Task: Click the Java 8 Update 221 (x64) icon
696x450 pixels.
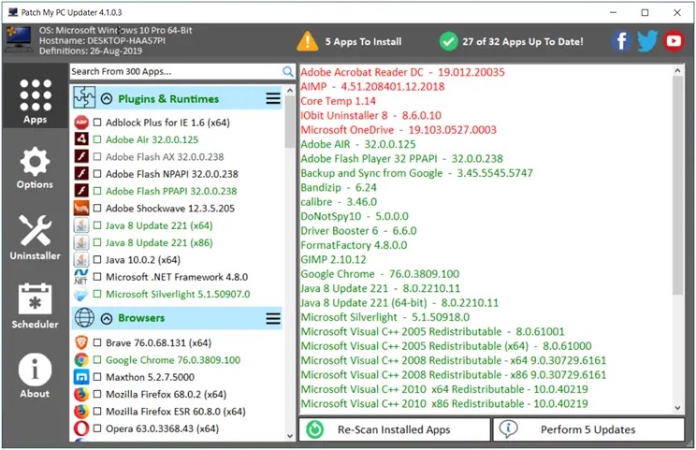Action: click(x=81, y=225)
